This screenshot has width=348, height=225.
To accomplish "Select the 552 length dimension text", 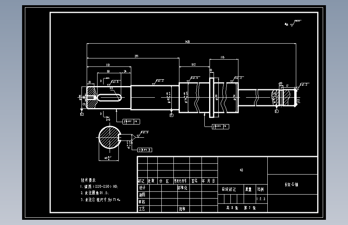I will click(x=193, y=64).
